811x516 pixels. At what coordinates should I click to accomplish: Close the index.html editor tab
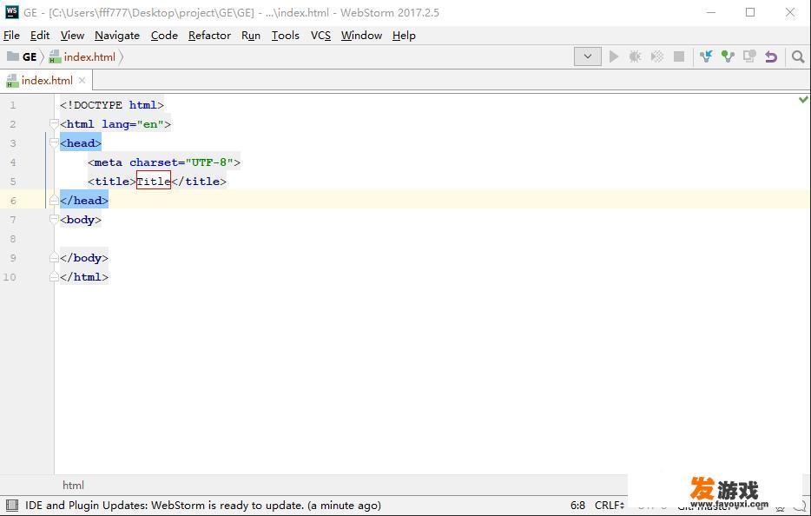(x=82, y=80)
